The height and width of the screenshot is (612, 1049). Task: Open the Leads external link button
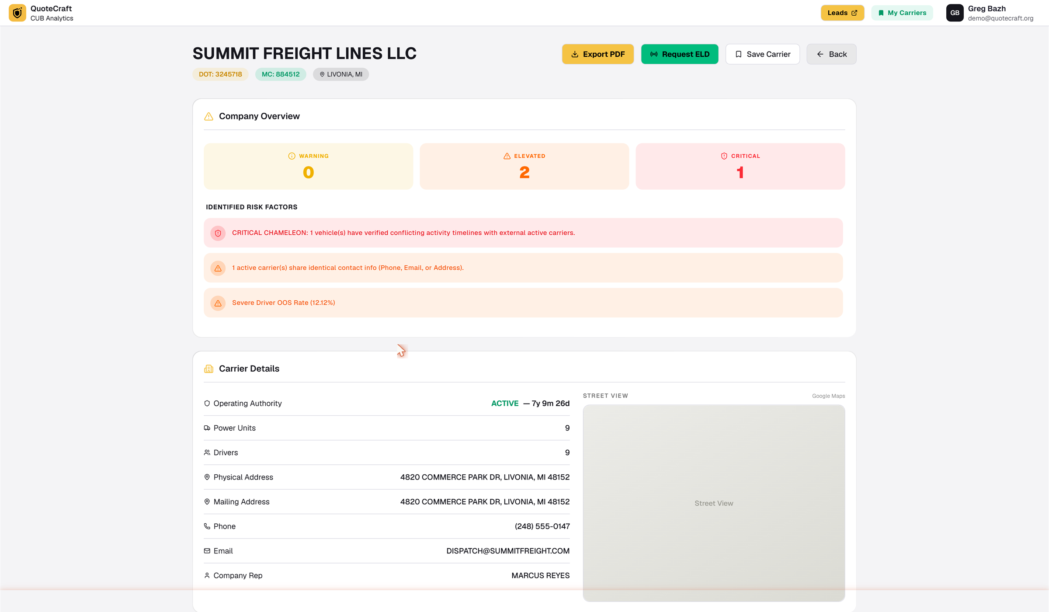point(842,13)
